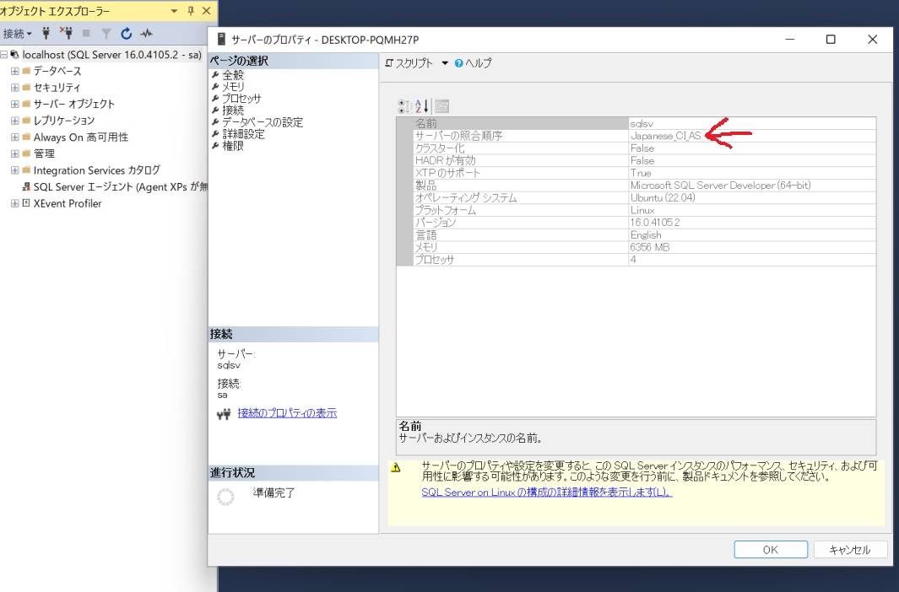This screenshot has height=592, width=899.
Task: Select the SQL Server エージェント node
Action: [121, 187]
